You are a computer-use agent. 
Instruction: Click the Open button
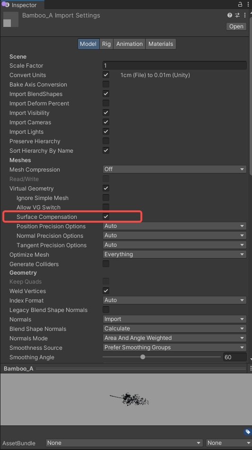[x=236, y=26]
